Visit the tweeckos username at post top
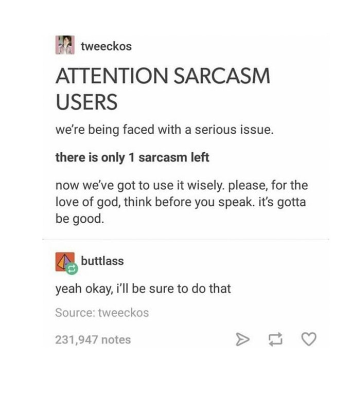The height and width of the screenshot is (395, 351). point(106,46)
